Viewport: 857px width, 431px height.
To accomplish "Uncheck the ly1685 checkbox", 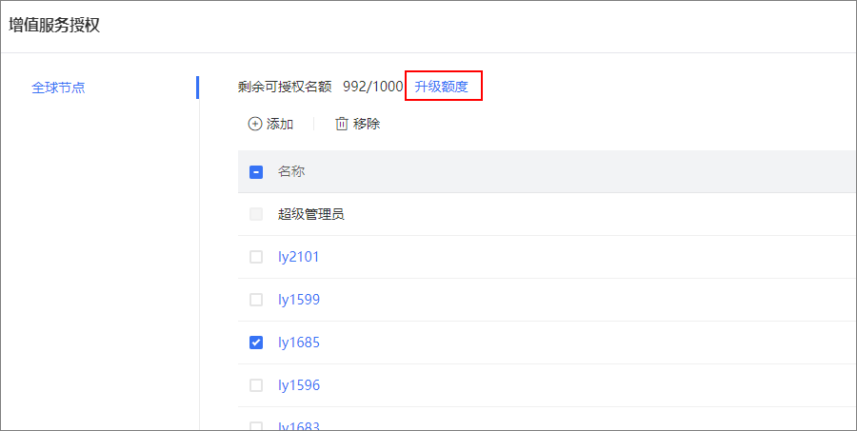I will point(256,343).
